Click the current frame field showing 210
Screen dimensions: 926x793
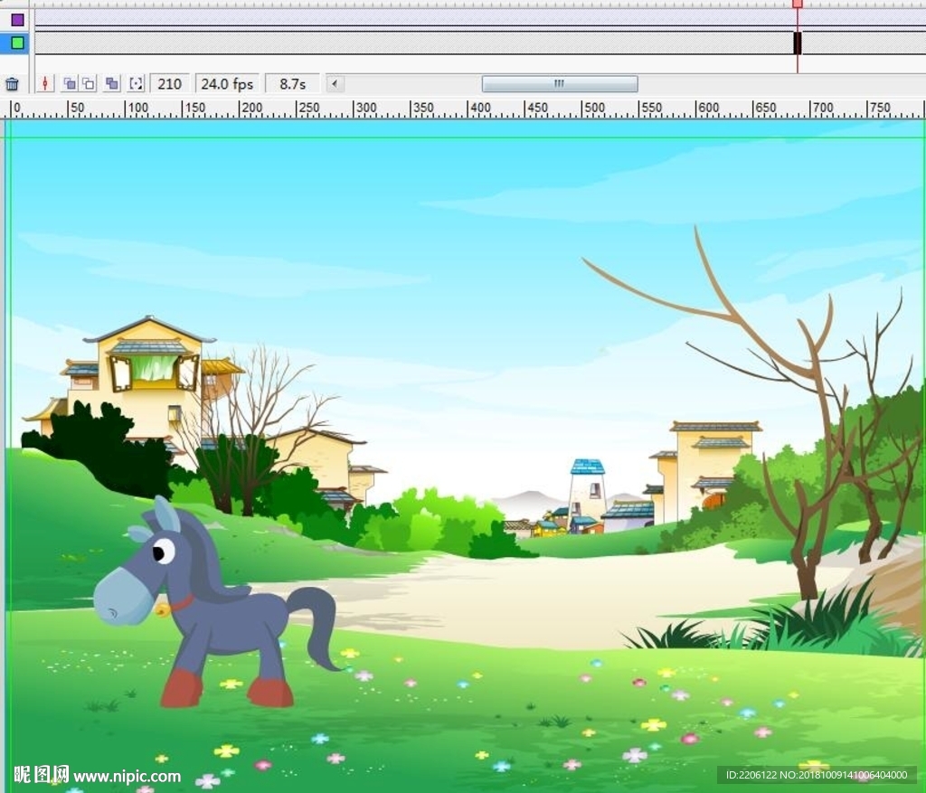[x=169, y=84]
